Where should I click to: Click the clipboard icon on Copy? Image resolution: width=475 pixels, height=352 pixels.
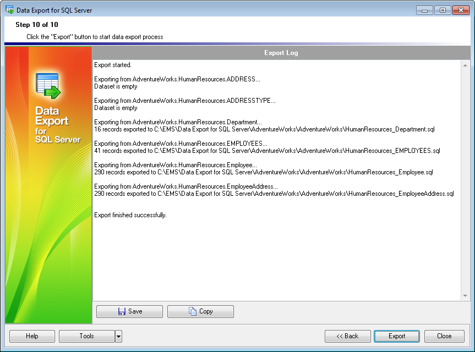[193, 311]
